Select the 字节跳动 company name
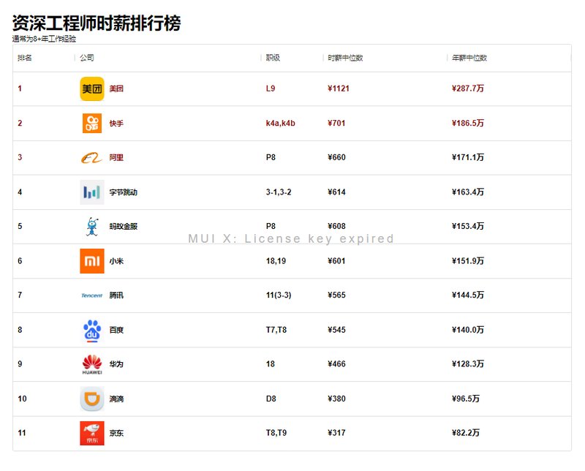585x471 pixels. tap(123, 192)
